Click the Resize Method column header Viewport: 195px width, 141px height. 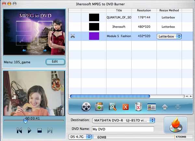click(169, 10)
